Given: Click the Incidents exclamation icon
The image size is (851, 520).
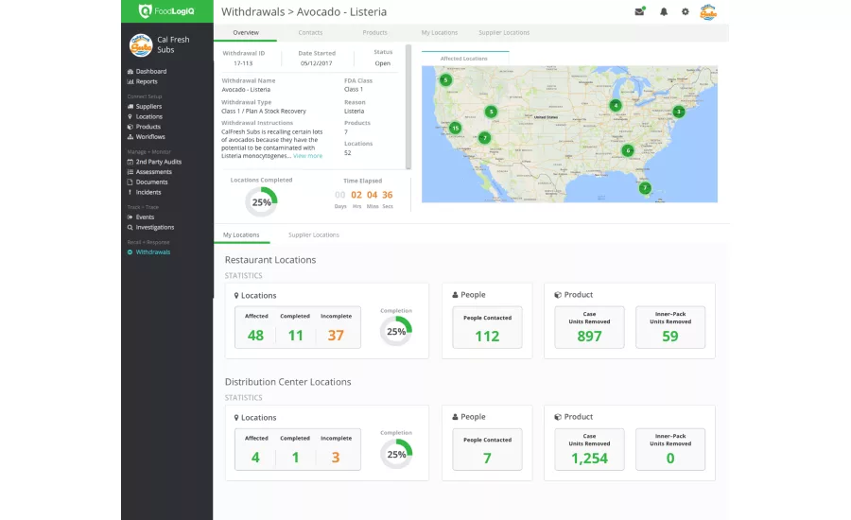Looking at the screenshot, I should pos(130,192).
